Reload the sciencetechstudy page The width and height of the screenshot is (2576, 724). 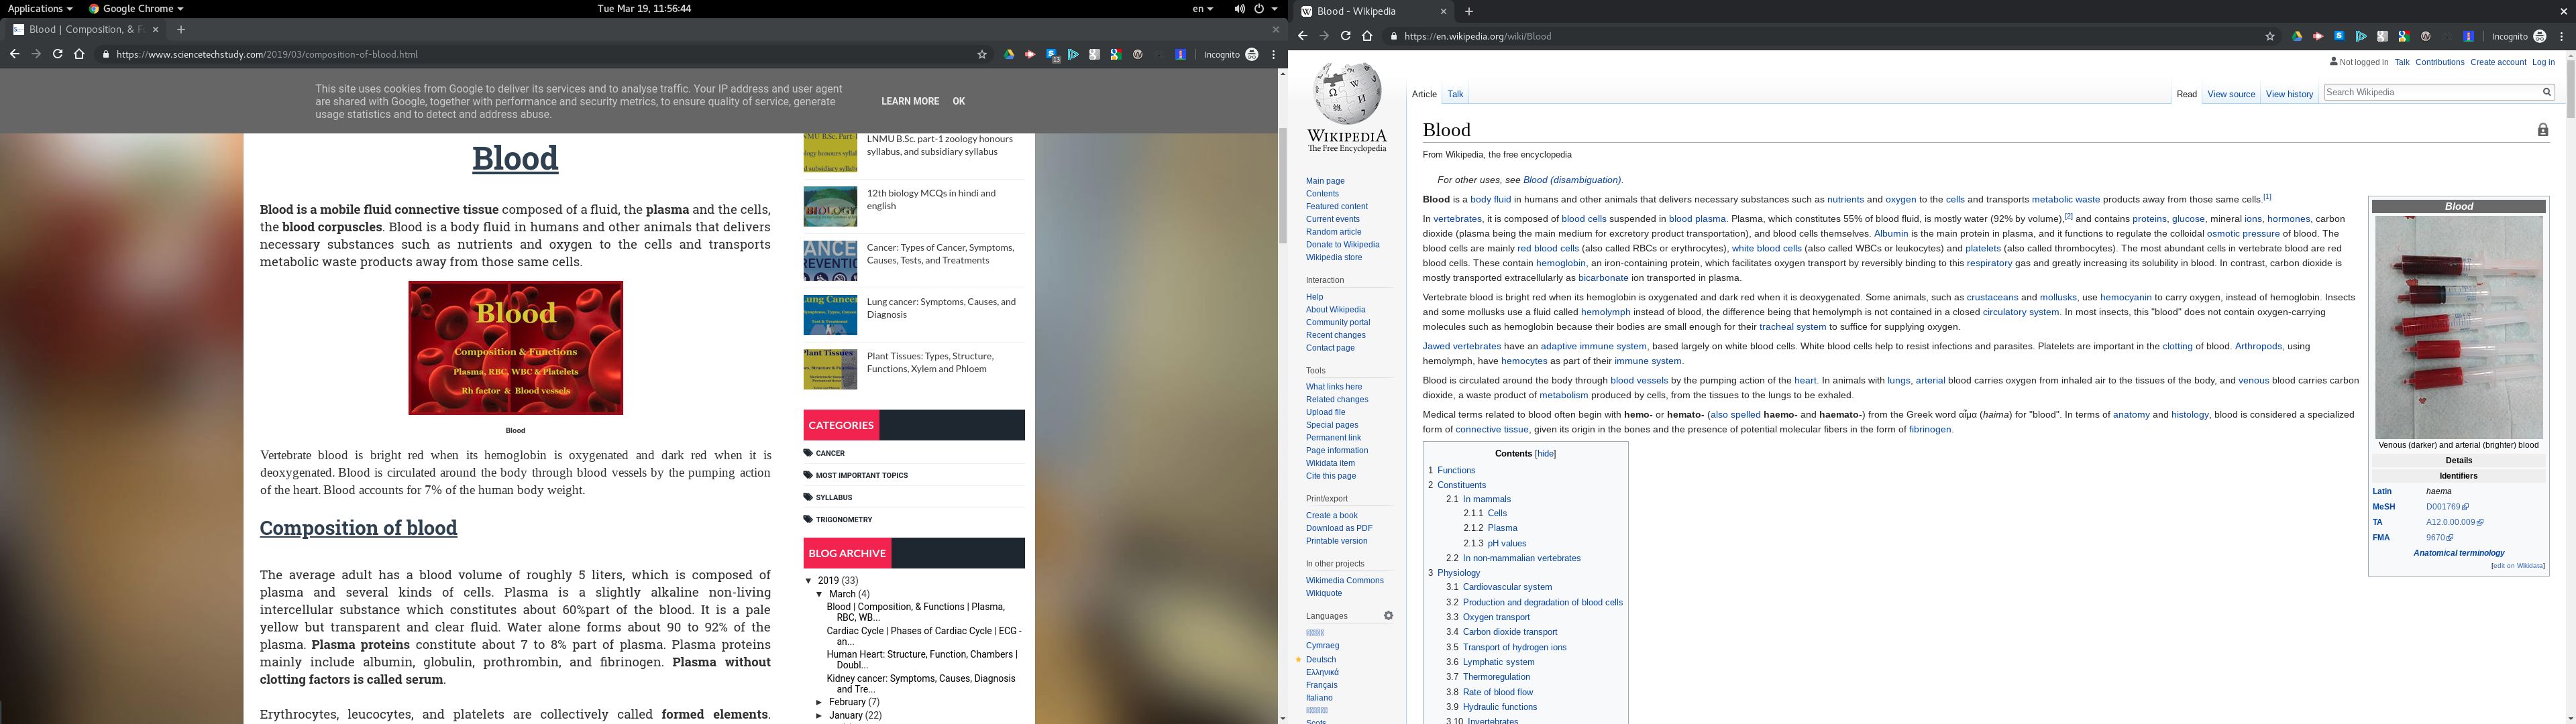[58, 54]
